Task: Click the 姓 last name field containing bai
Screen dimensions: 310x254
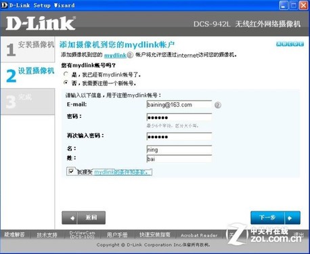Action: click(179, 158)
